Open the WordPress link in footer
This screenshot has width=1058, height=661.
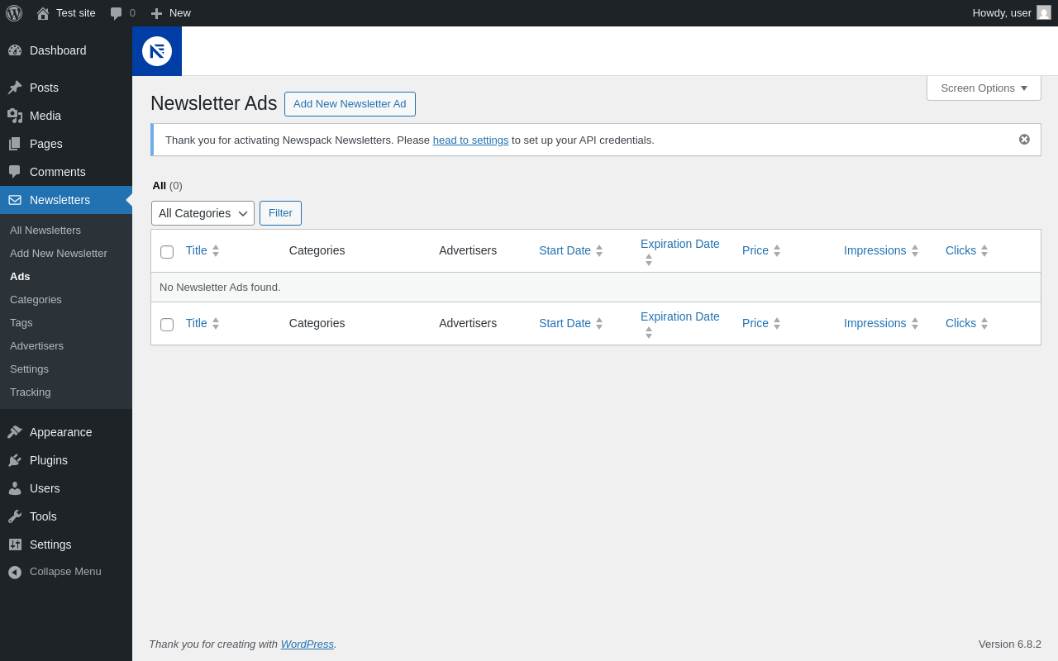point(307,644)
